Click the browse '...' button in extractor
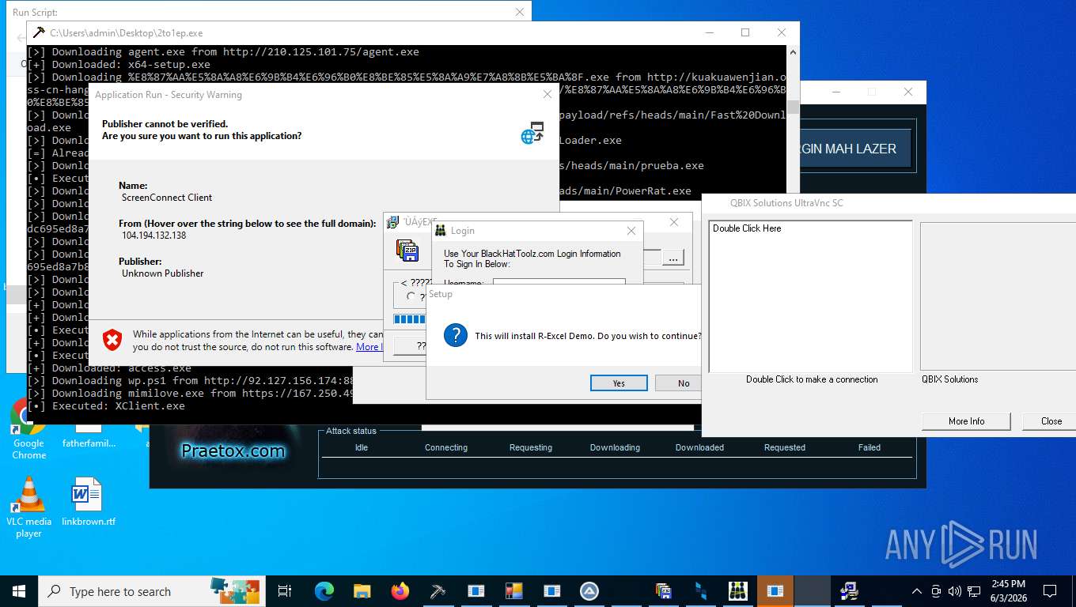 pos(672,258)
